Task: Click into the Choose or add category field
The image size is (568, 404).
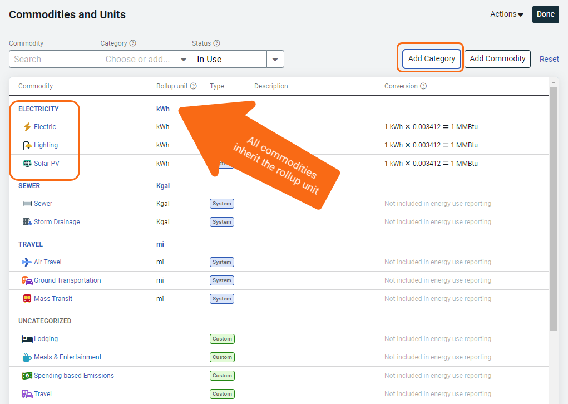Action: pos(138,59)
